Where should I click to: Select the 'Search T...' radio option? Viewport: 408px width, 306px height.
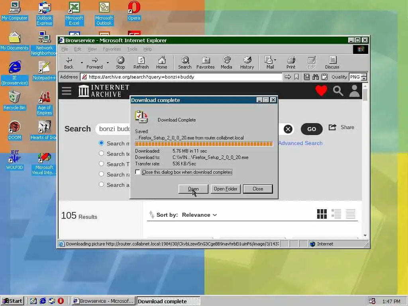(x=102, y=164)
